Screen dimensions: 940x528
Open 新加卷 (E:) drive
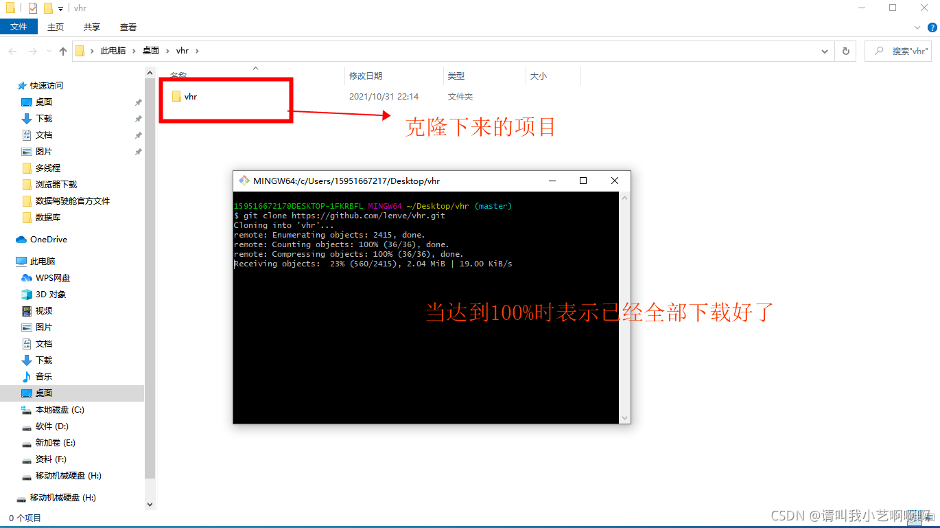pyautogui.click(x=56, y=443)
